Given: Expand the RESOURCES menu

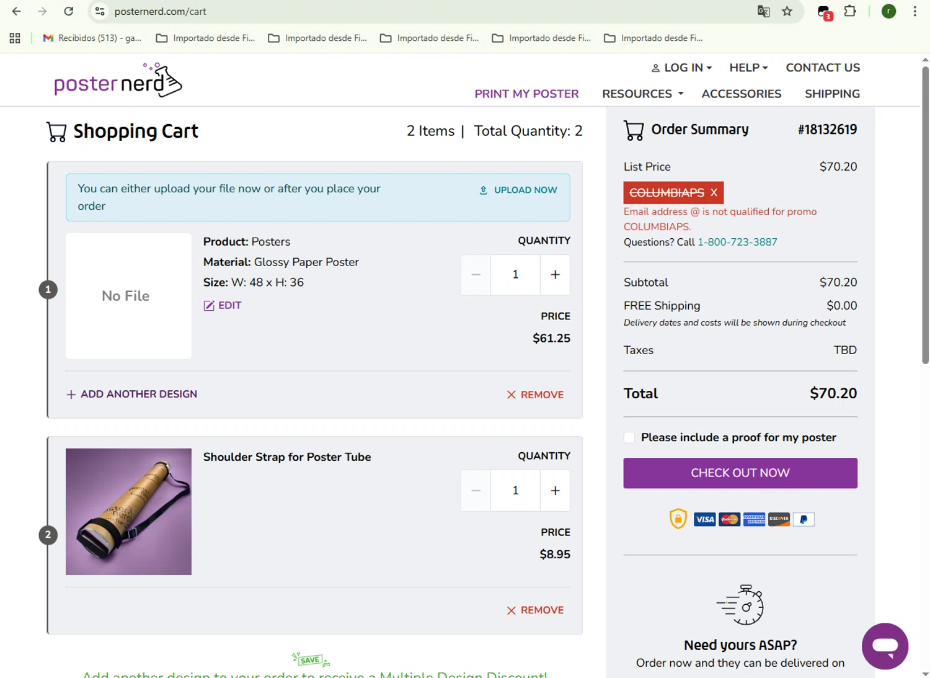Looking at the screenshot, I should [642, 94].
